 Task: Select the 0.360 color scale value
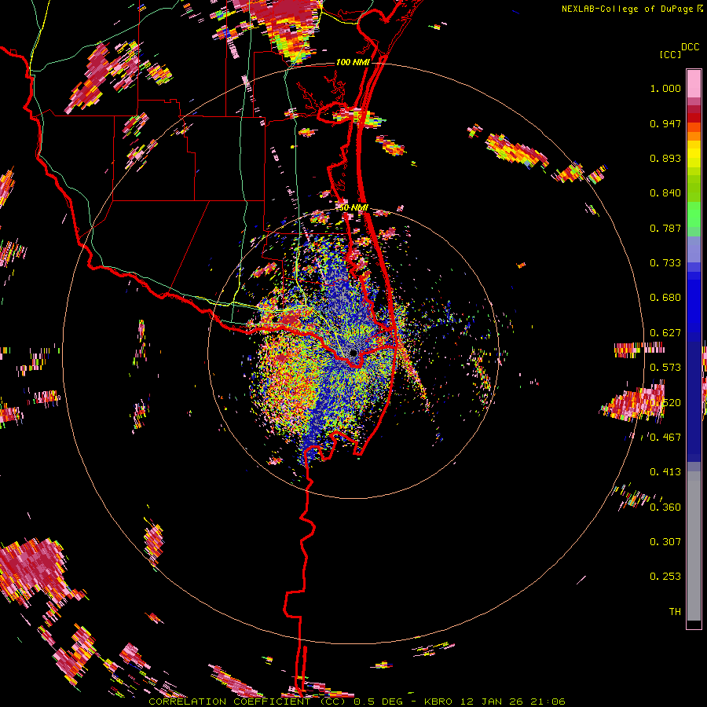(665, 507)
